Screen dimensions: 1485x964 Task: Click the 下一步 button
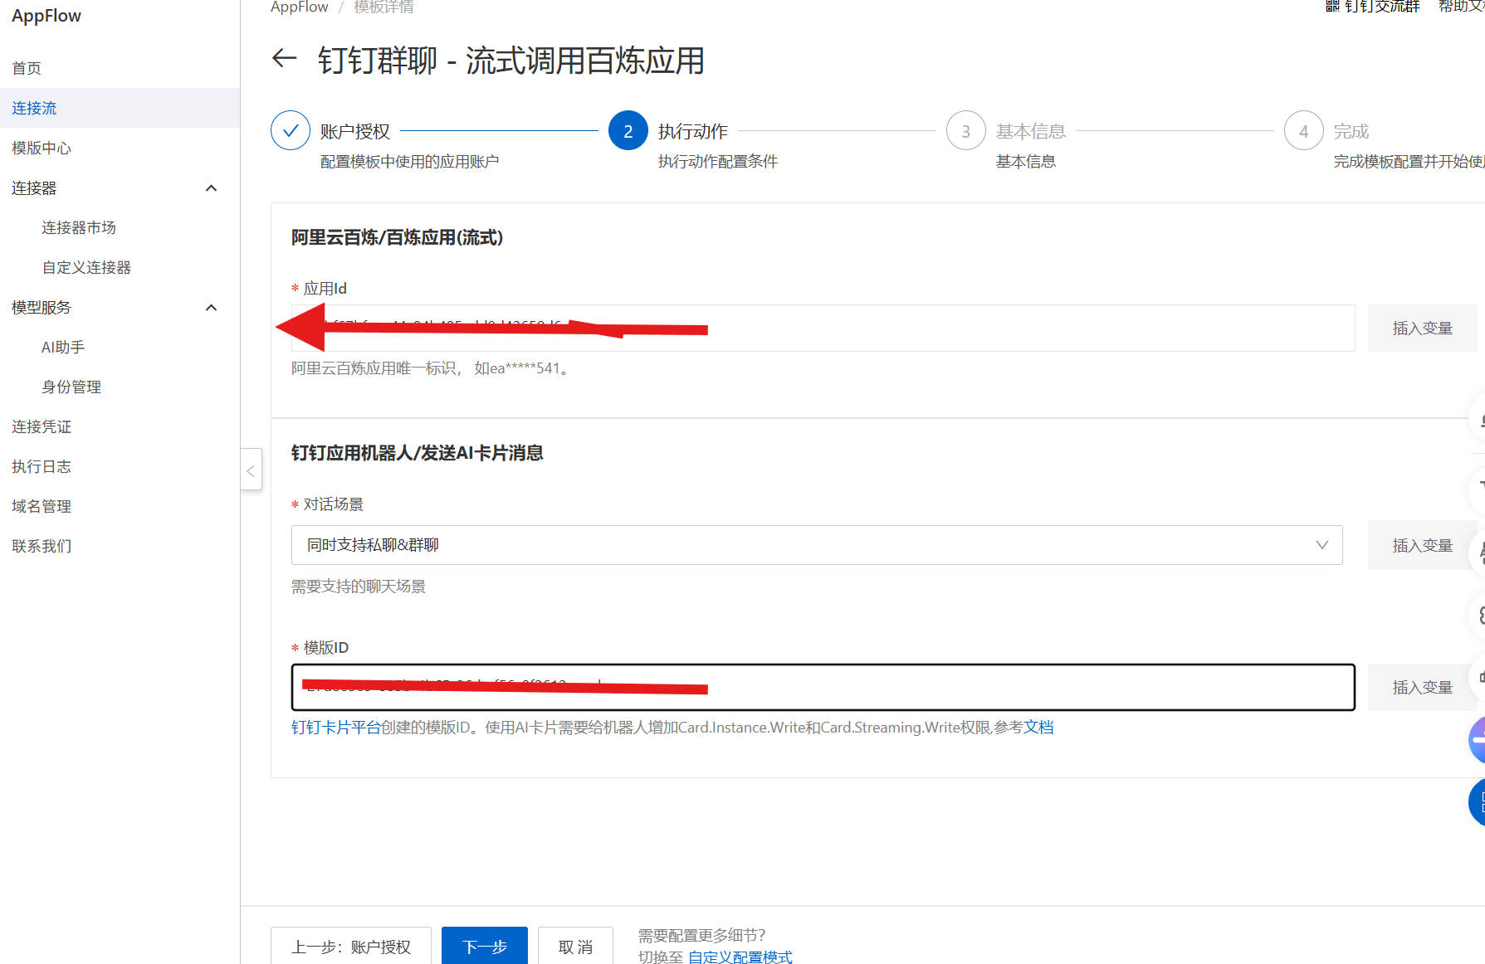coord(485,947)
